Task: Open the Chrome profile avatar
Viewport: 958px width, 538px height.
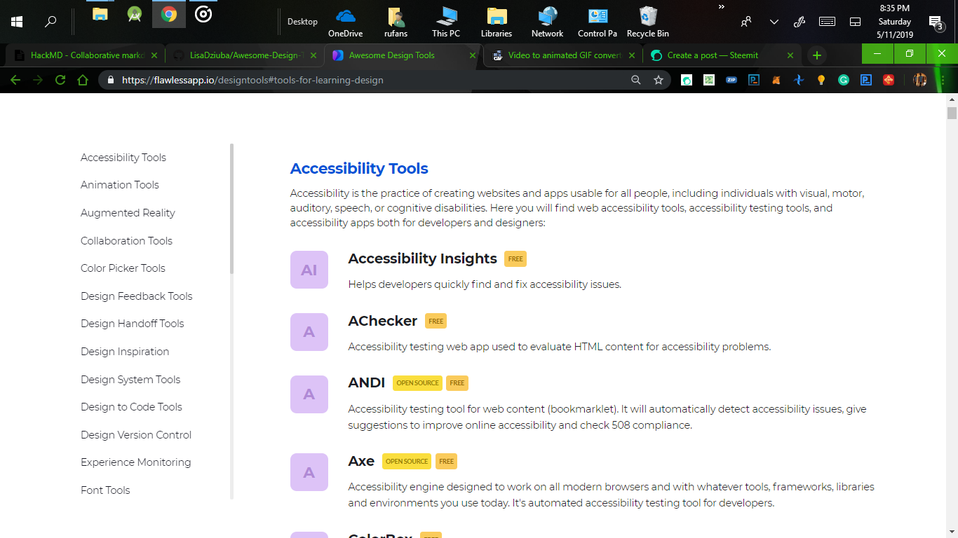Action: click(920, 80)
